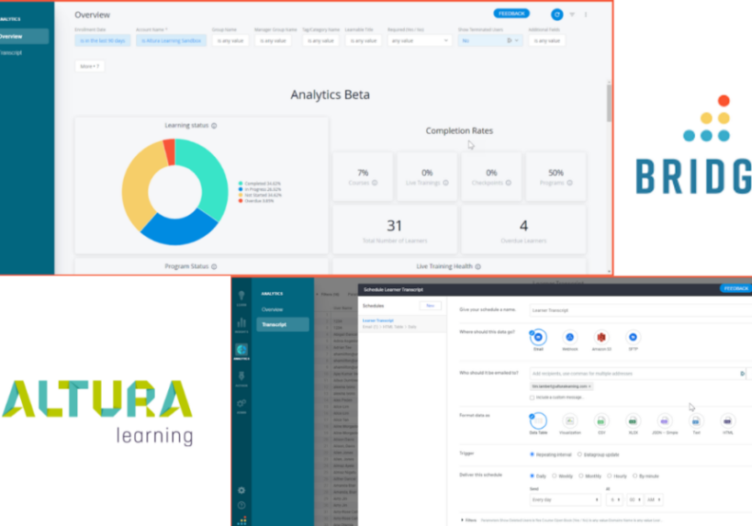Select HTML format
Image resolution: width=752 pixels, height=526 pixels.
tap(727, 421)
